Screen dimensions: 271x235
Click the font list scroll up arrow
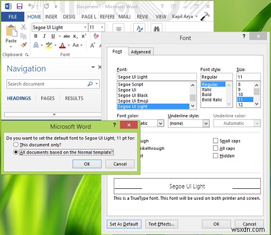click(x=192, y=85)
